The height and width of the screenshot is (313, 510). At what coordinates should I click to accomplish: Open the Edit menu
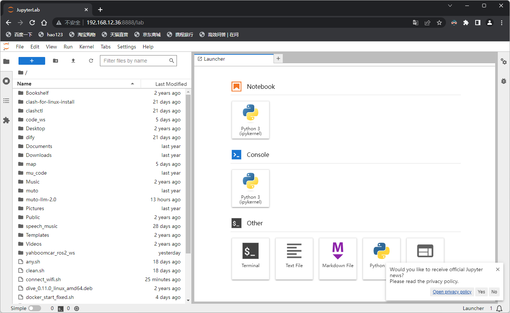click(35, 47)
